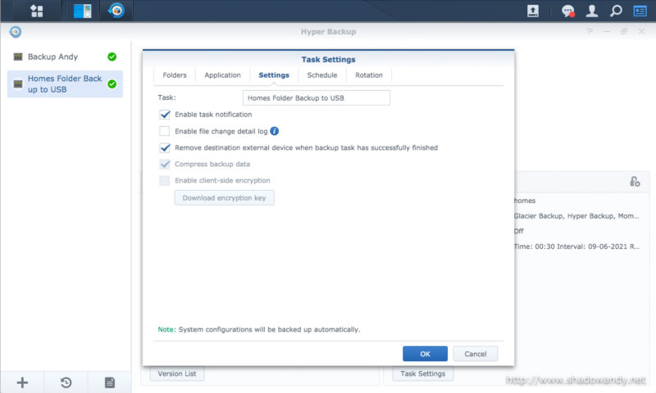Click the Backup Andy task drive icon
This screenshot has width=656, height=393.
tap(17, 56)
